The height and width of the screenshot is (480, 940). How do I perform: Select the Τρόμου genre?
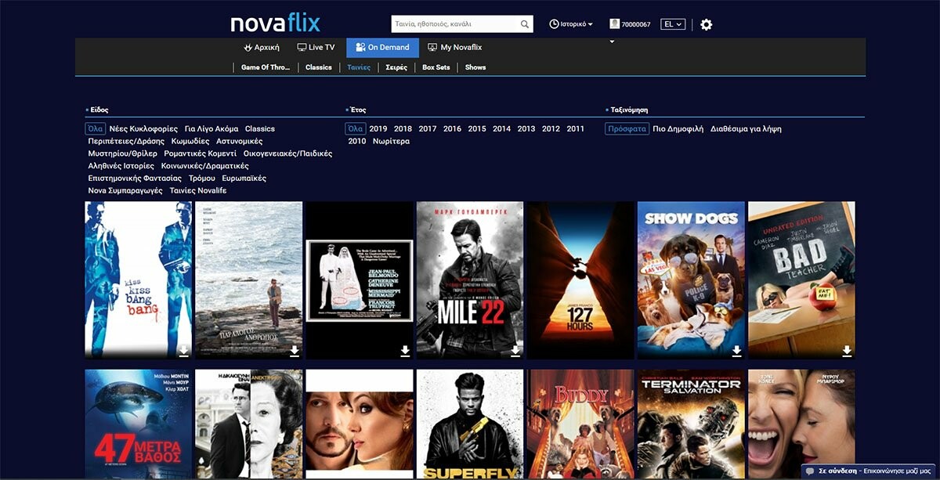(202, 179)
